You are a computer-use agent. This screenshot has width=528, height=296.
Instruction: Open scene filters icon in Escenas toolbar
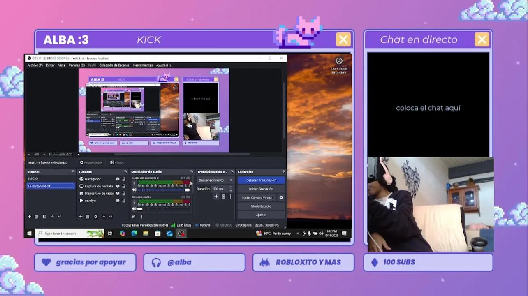44,217
